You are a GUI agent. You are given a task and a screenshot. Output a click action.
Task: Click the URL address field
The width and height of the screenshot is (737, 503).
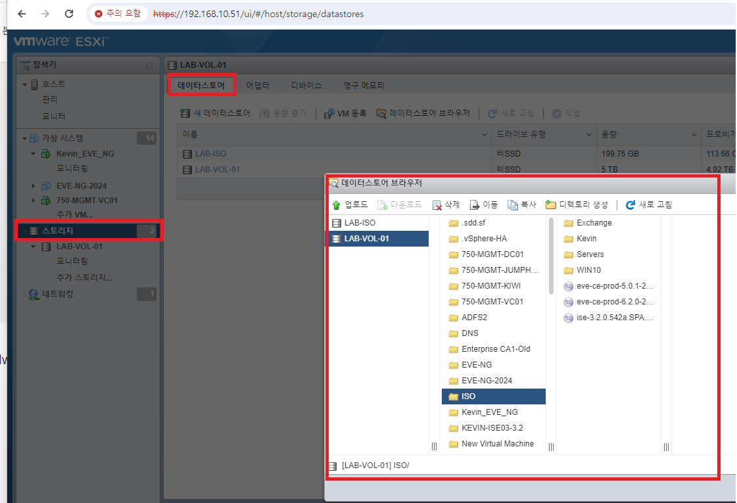(258, 14)
